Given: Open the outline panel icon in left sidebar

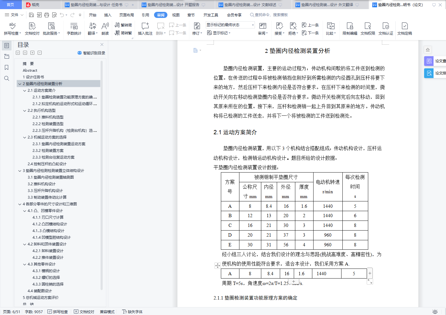Looking at the screenshot, I should click(7, 46).
